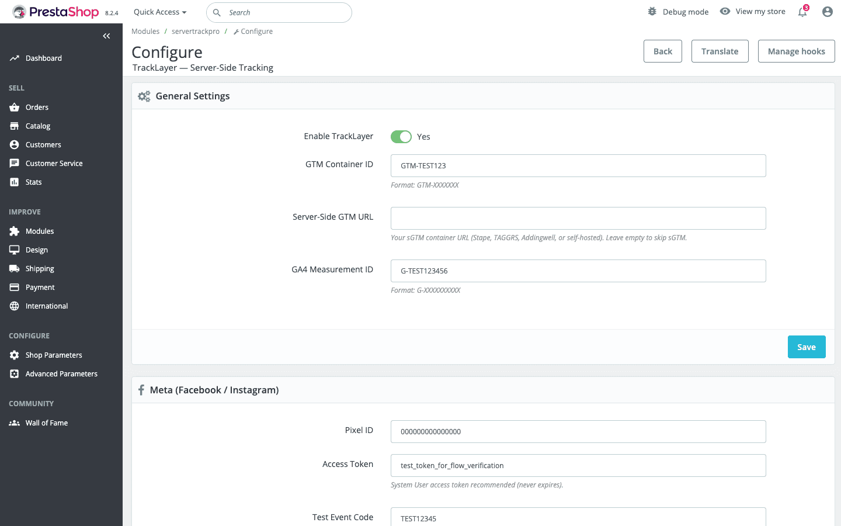Collapse the sidebar with the double chevron
Screen dimensions: 841x526
coord(106,36)
